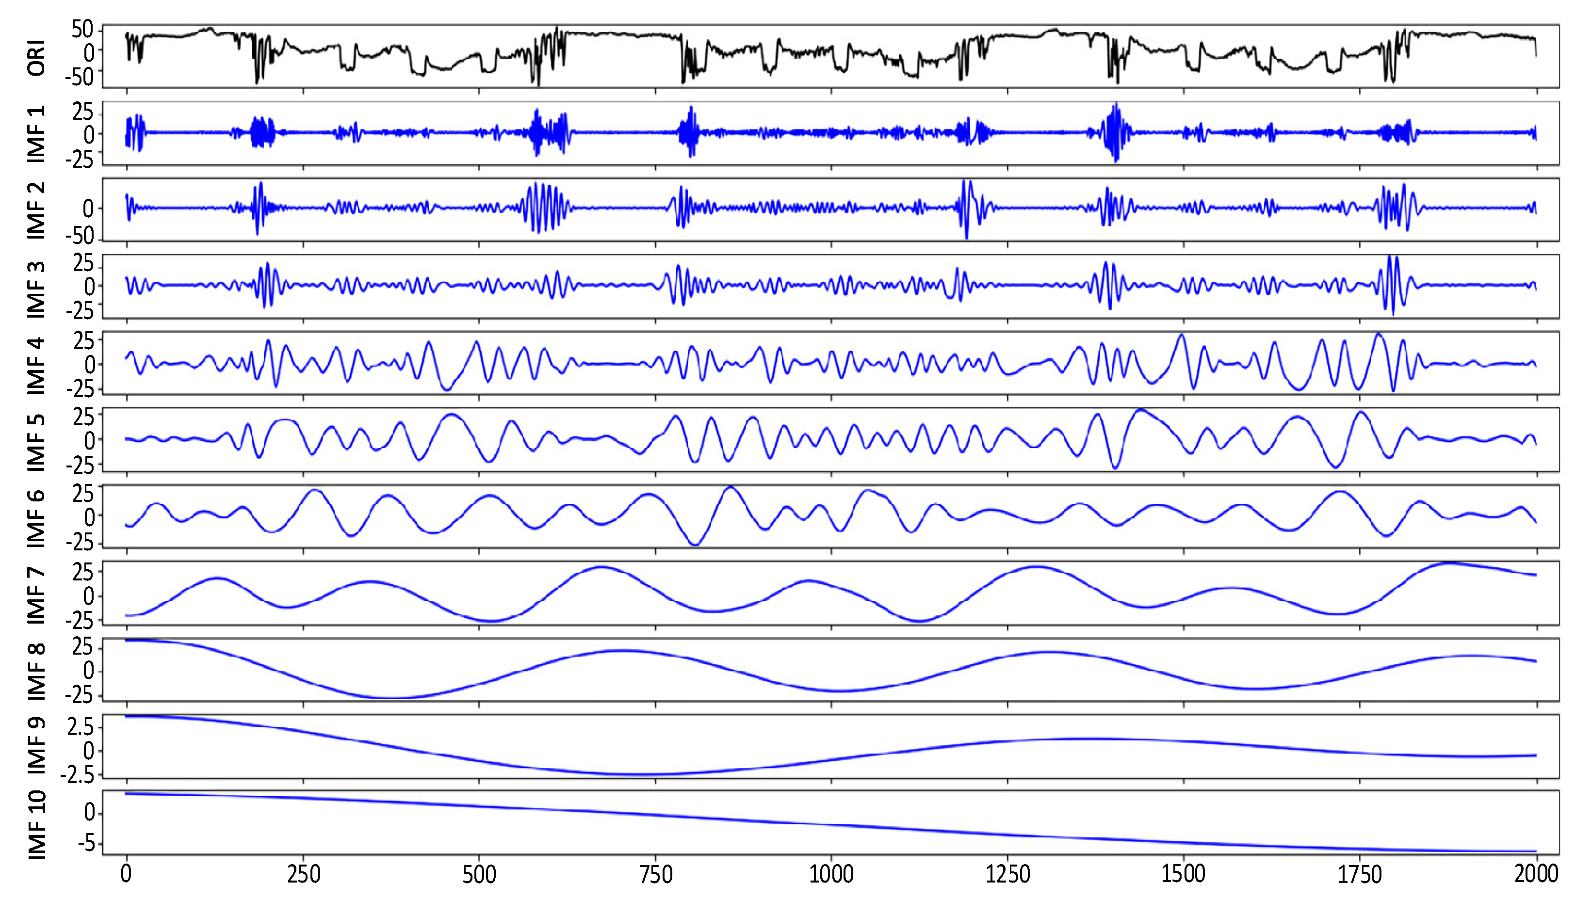Click the IMF 10 axis label
The width and height of the screenshot is (1575, 899).
[36, 824]
